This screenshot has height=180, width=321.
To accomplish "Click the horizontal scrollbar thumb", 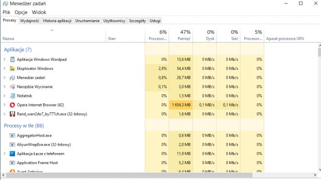I will [x=129, y=175].
